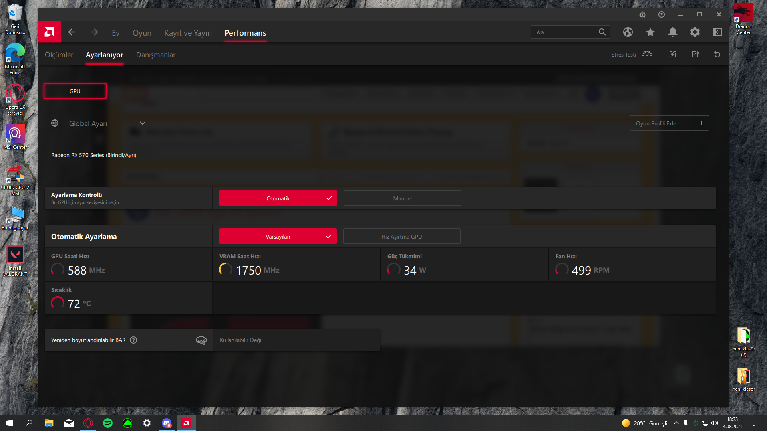Click the AMD logo home icon
Image resolution: width=767 pixels, height=431 pixels.
pos(50,32)
